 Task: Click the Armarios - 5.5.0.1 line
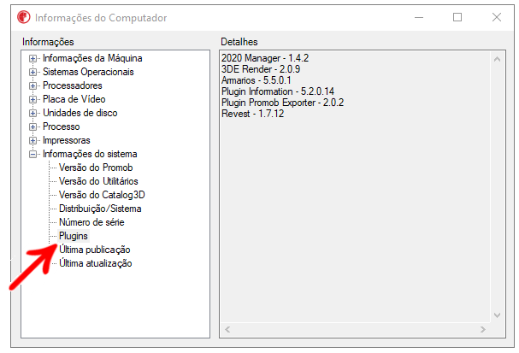[257, 80]
